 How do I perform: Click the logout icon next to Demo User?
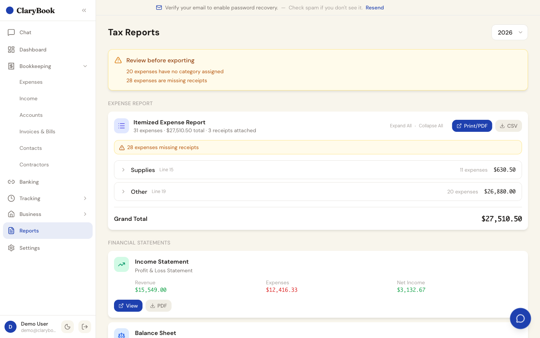[85, 327]
